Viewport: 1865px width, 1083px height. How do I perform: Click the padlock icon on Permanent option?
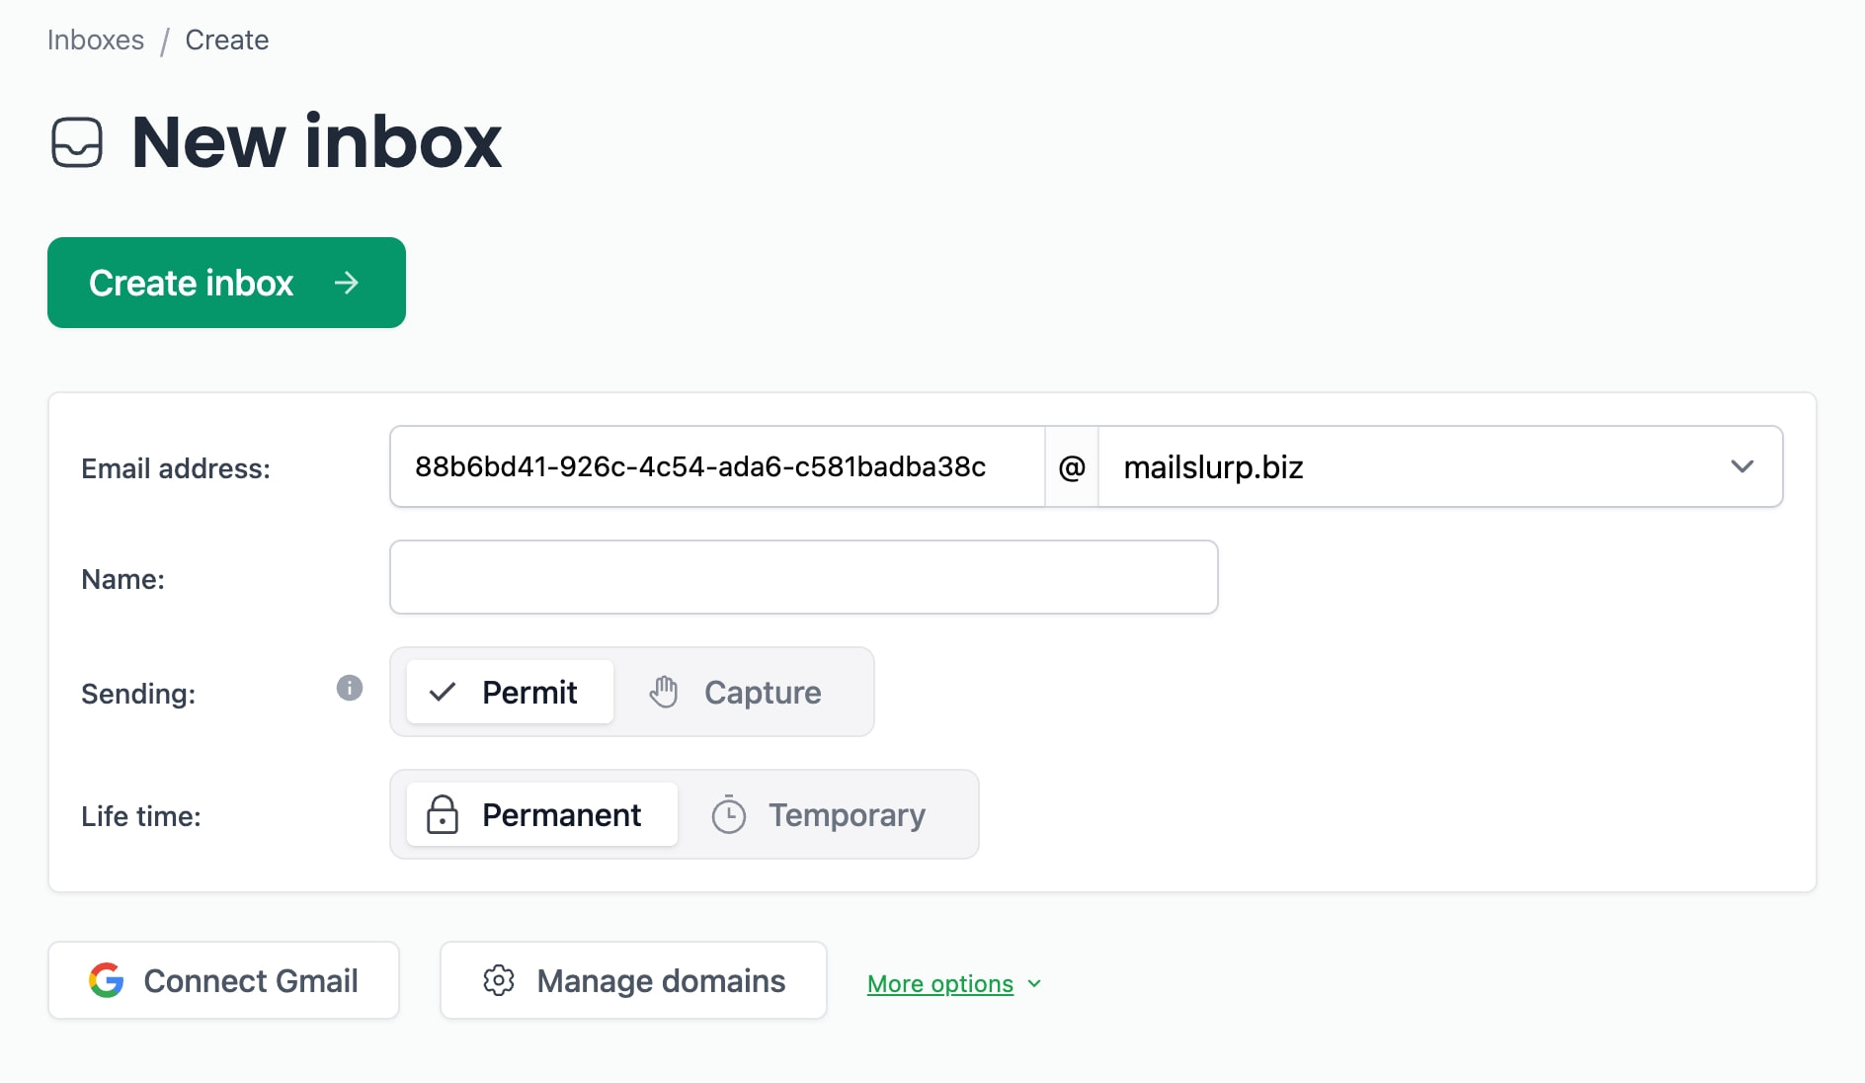point(444,814)
